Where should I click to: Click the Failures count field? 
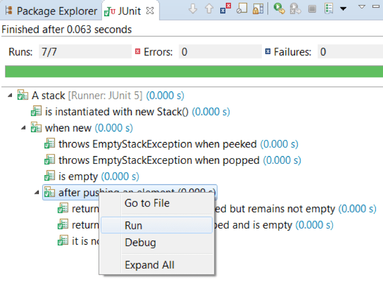(350, 52)
